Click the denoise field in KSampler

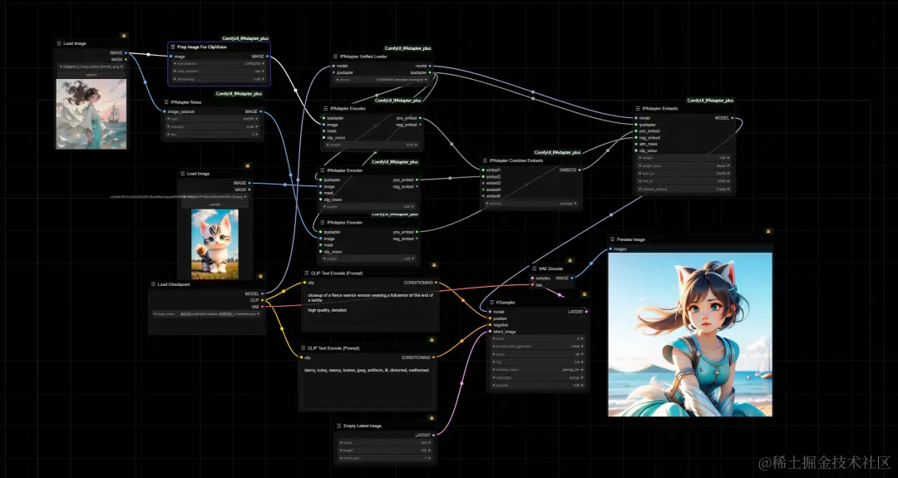pyautogui.click(x=537, y=385)
